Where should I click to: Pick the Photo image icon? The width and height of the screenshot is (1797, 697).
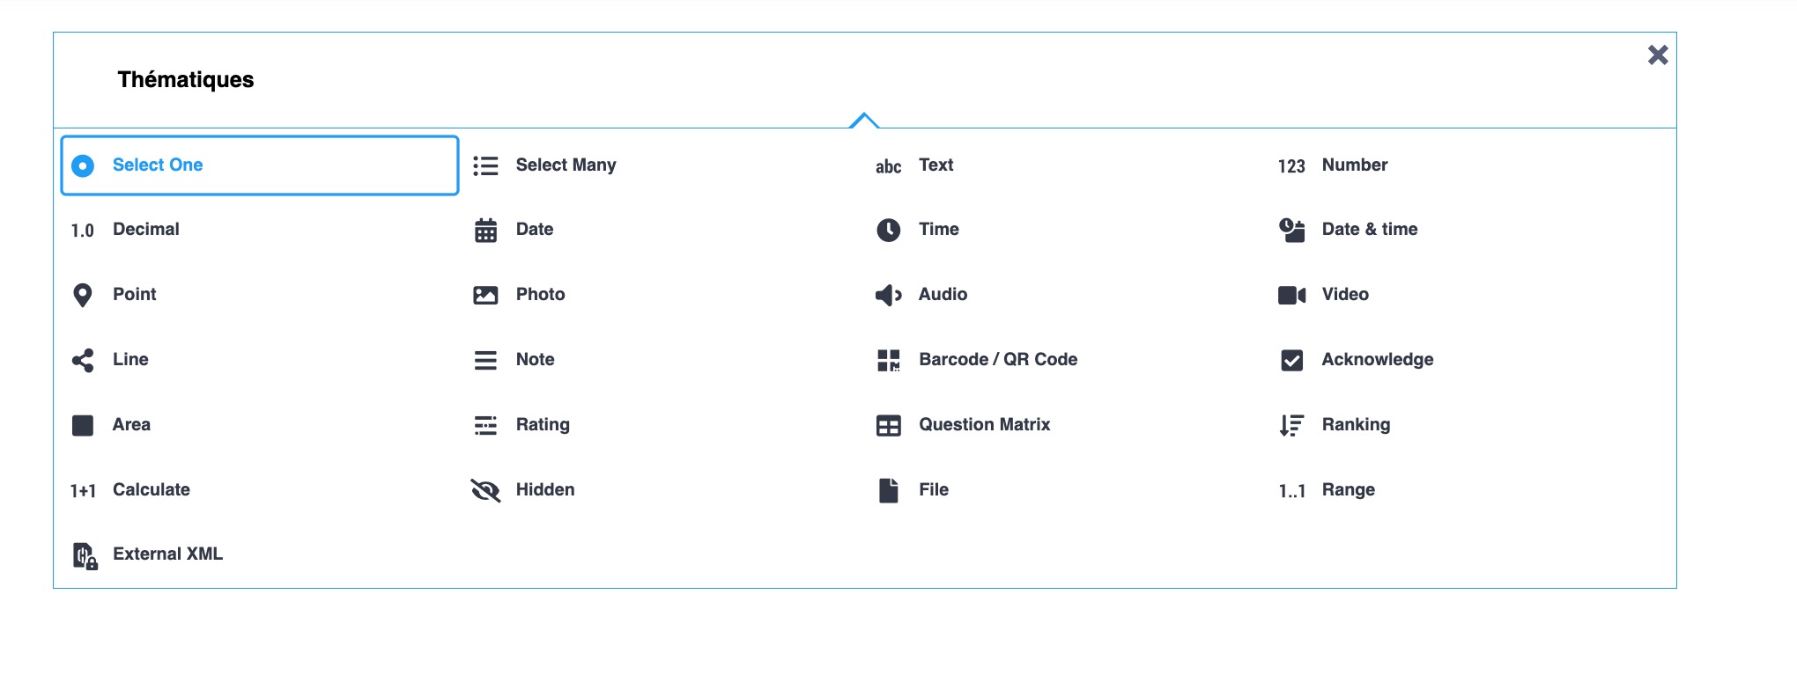(485, 295)
